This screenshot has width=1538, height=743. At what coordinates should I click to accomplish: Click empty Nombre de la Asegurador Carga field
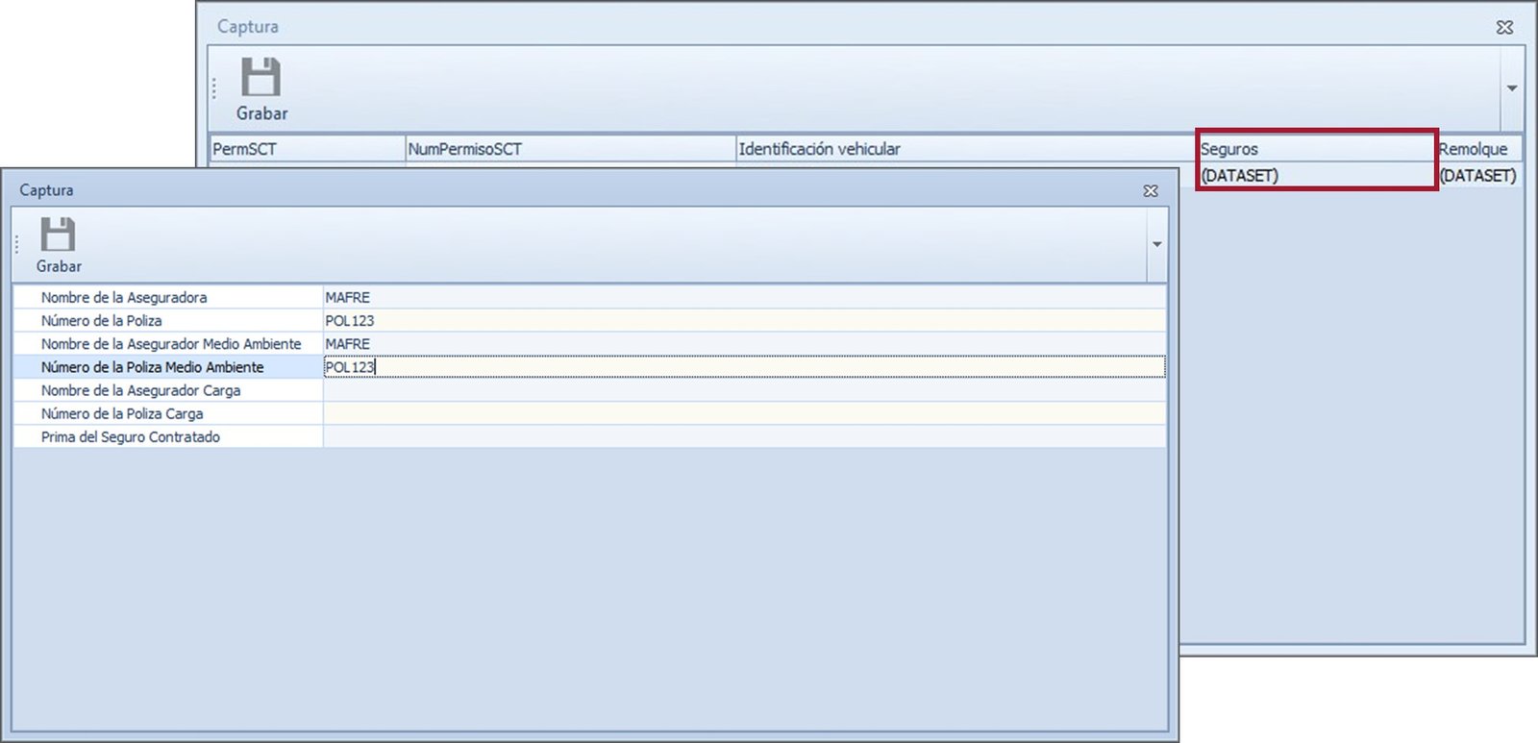[x=744, y=390]
